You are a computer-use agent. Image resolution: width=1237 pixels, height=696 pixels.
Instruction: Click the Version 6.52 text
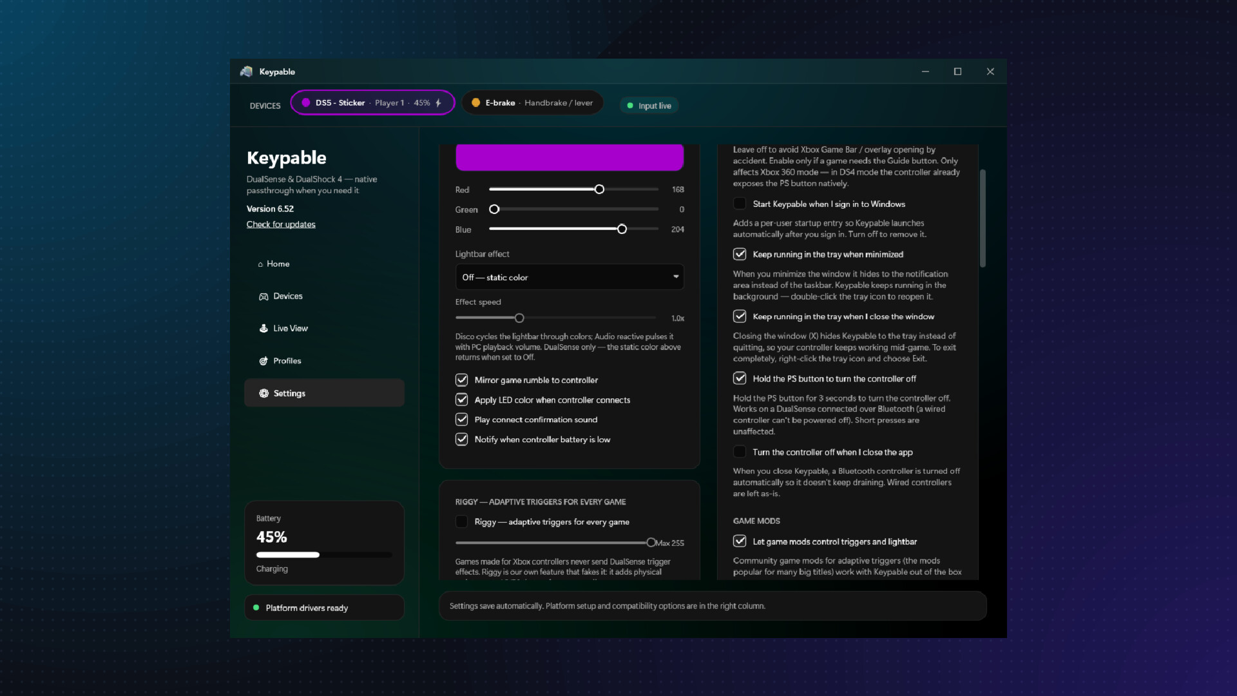coord(270,209)
